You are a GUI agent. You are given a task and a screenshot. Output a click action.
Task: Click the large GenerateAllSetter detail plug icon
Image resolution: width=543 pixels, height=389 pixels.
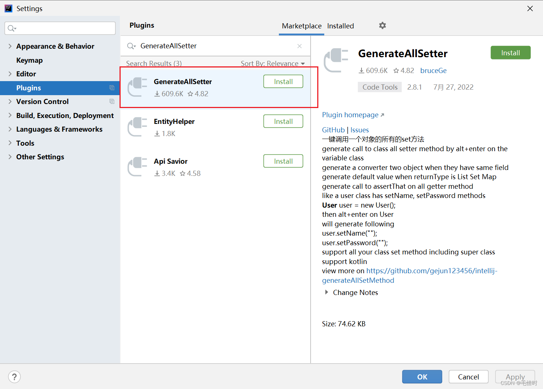(x=336, y=60)
